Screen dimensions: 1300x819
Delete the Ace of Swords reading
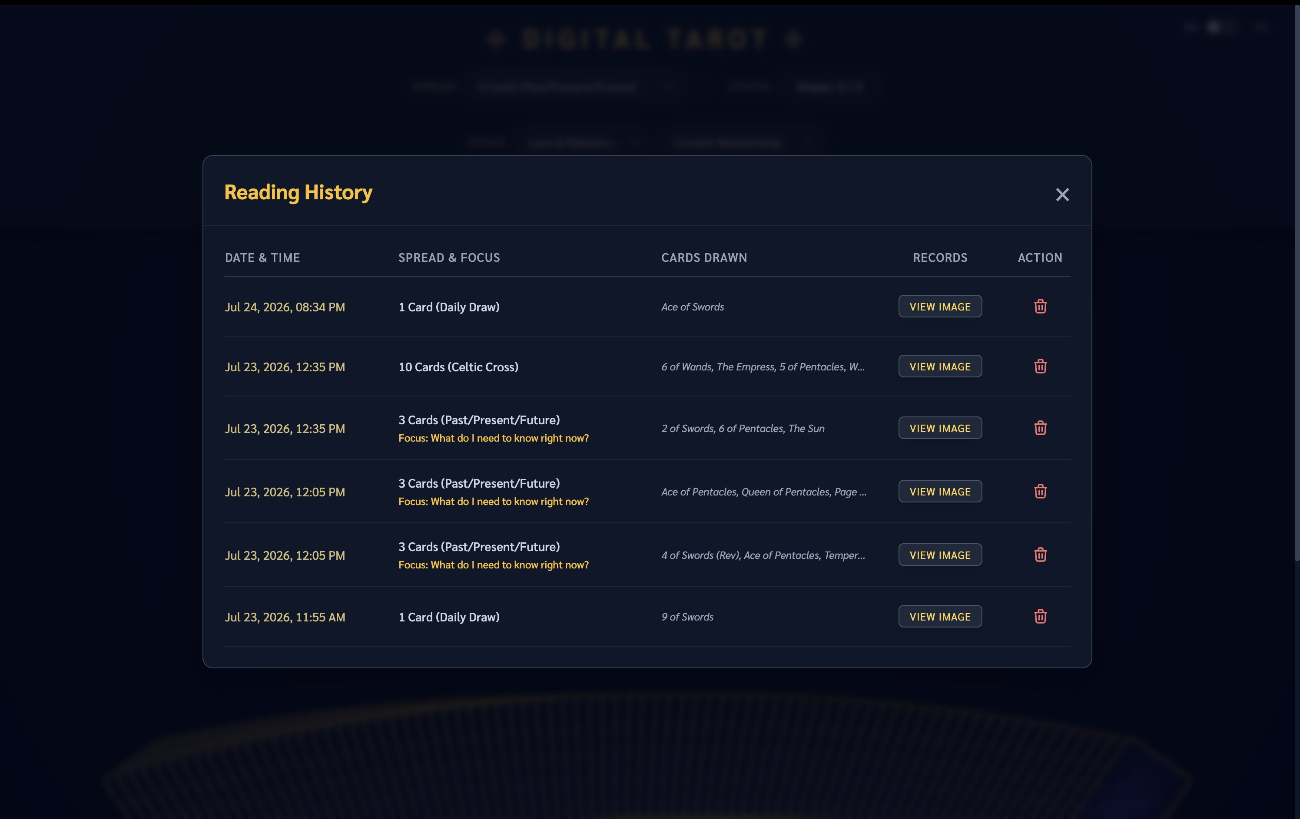[1040, 307]
